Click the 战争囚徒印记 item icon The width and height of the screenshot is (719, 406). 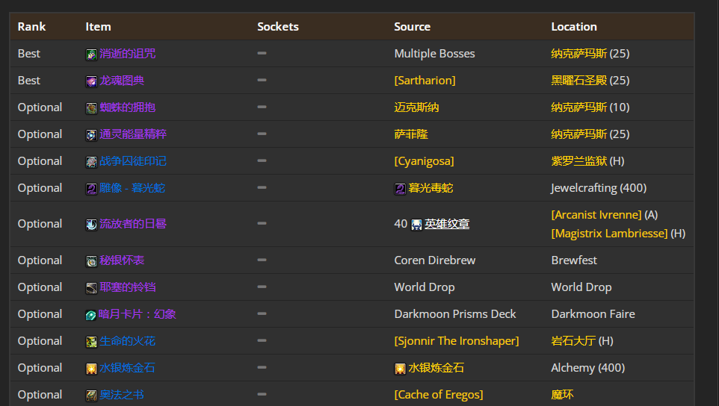point(91,162)
